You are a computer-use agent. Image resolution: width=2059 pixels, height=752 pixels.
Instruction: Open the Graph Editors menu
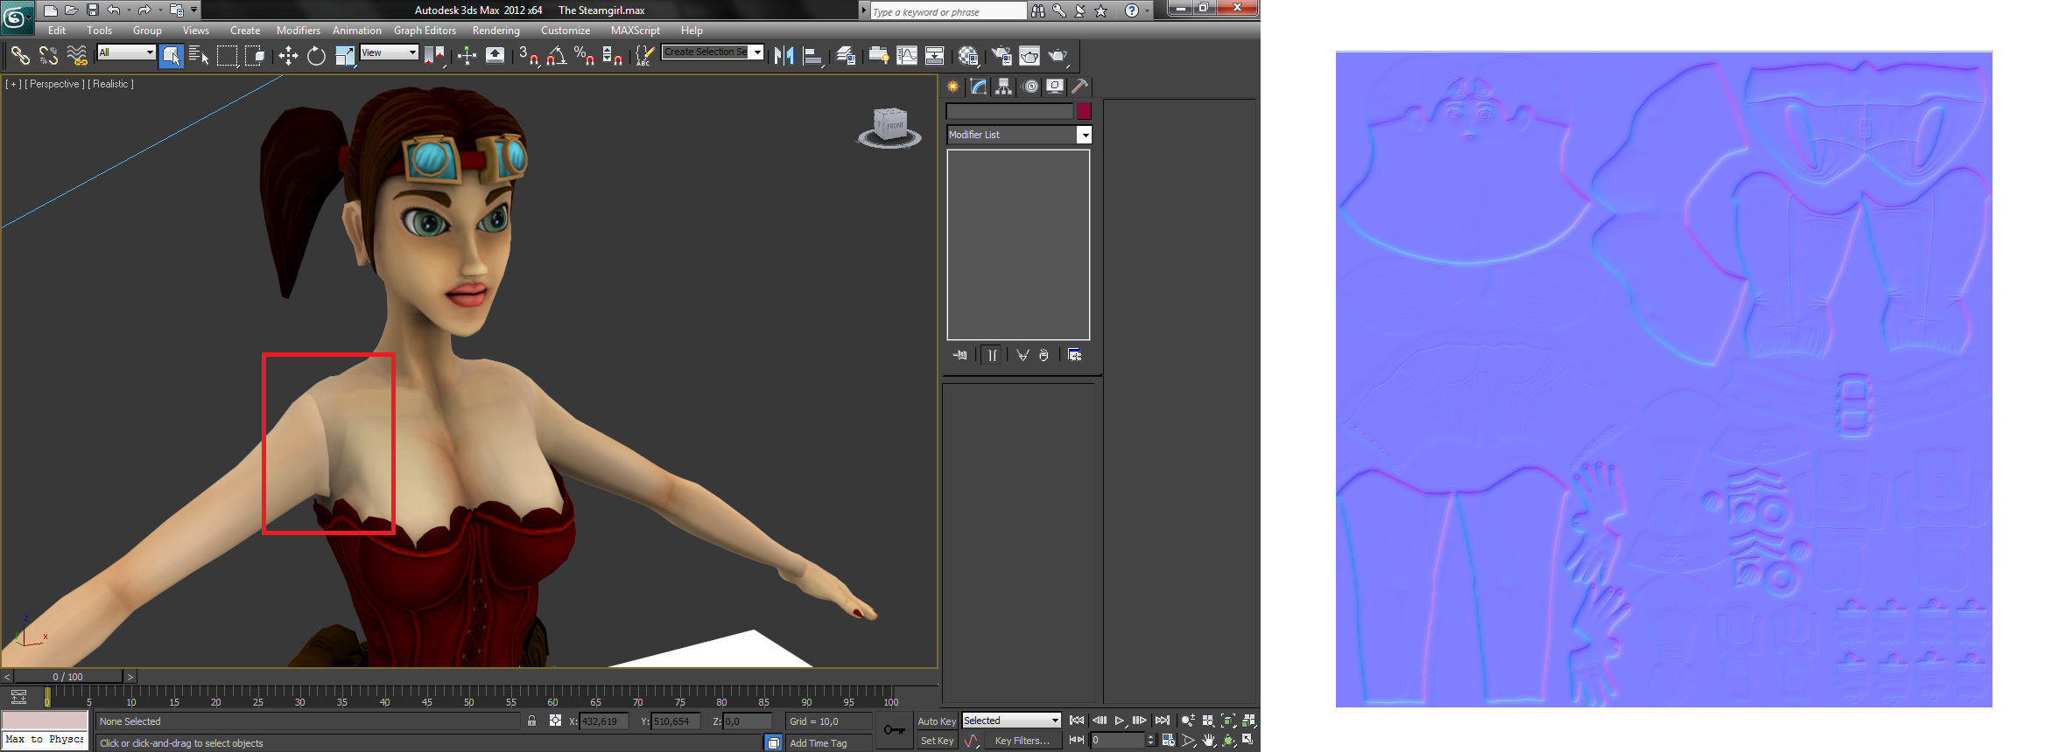click(425, 31)
